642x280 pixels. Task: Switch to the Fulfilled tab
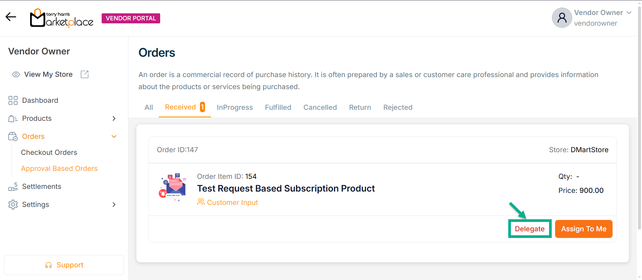click(278, 107)
